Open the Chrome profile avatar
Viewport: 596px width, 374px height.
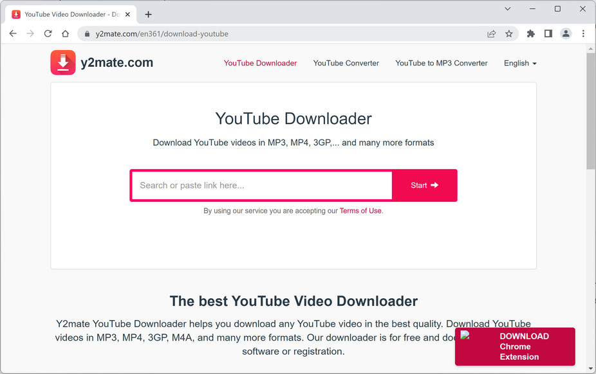tap(566, 34)
